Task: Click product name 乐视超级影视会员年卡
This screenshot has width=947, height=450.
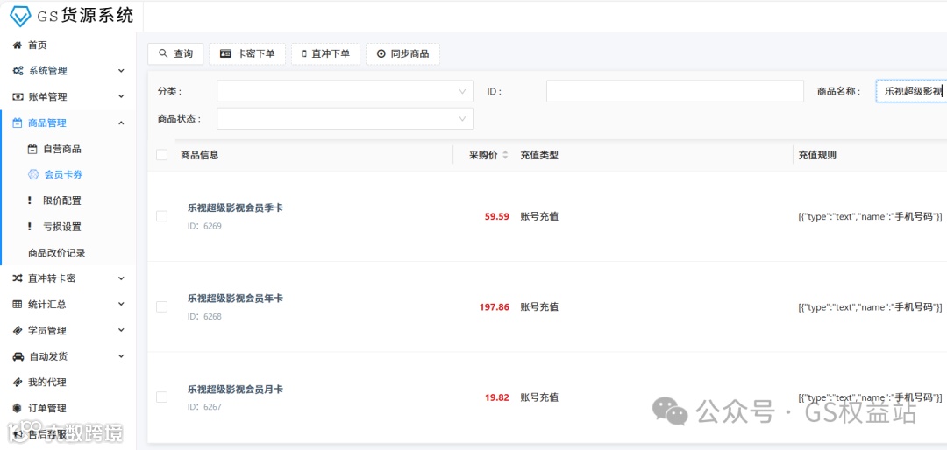Action: coord(235,298)
